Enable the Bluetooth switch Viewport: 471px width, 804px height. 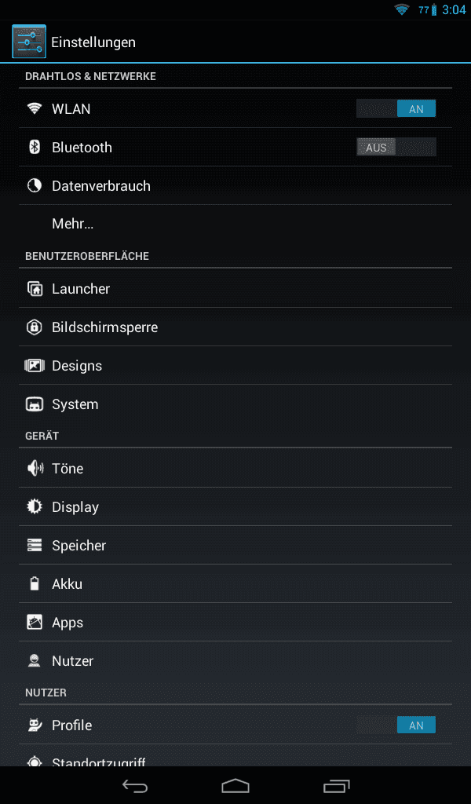coord(396,147)
